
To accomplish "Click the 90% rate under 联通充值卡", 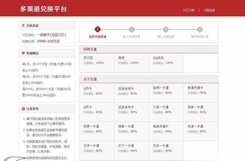I will click(x=203, y=93).
